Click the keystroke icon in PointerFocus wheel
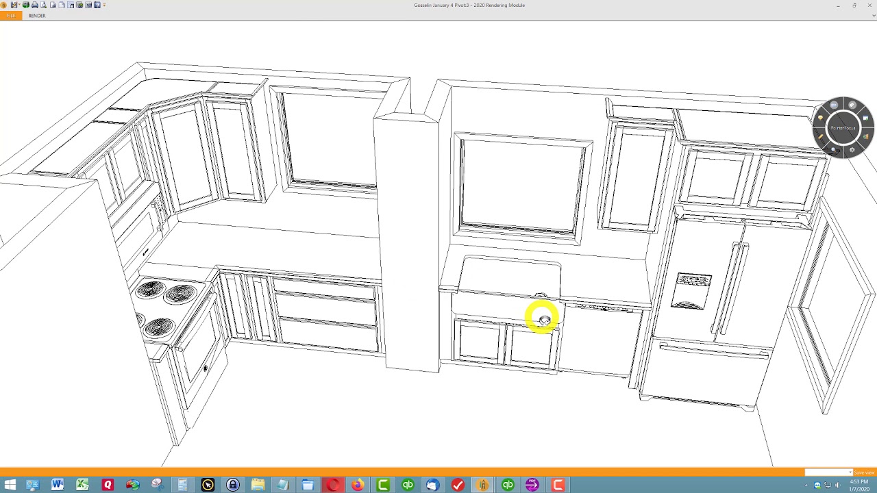The image size is (877, 493). (x=834, y=105)
